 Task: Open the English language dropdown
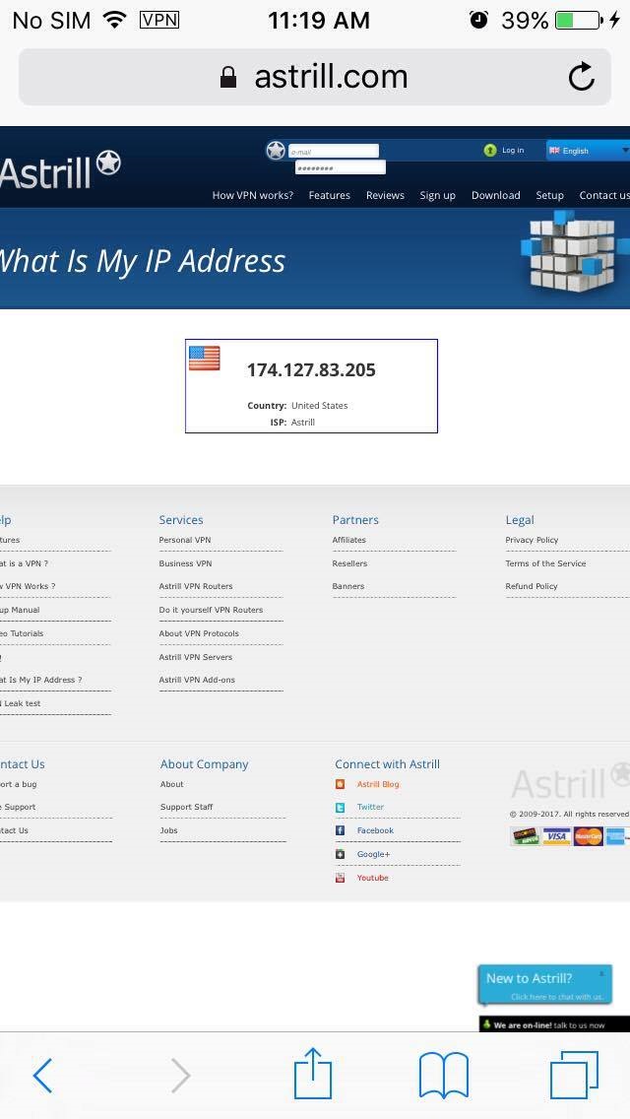point(588,151)
